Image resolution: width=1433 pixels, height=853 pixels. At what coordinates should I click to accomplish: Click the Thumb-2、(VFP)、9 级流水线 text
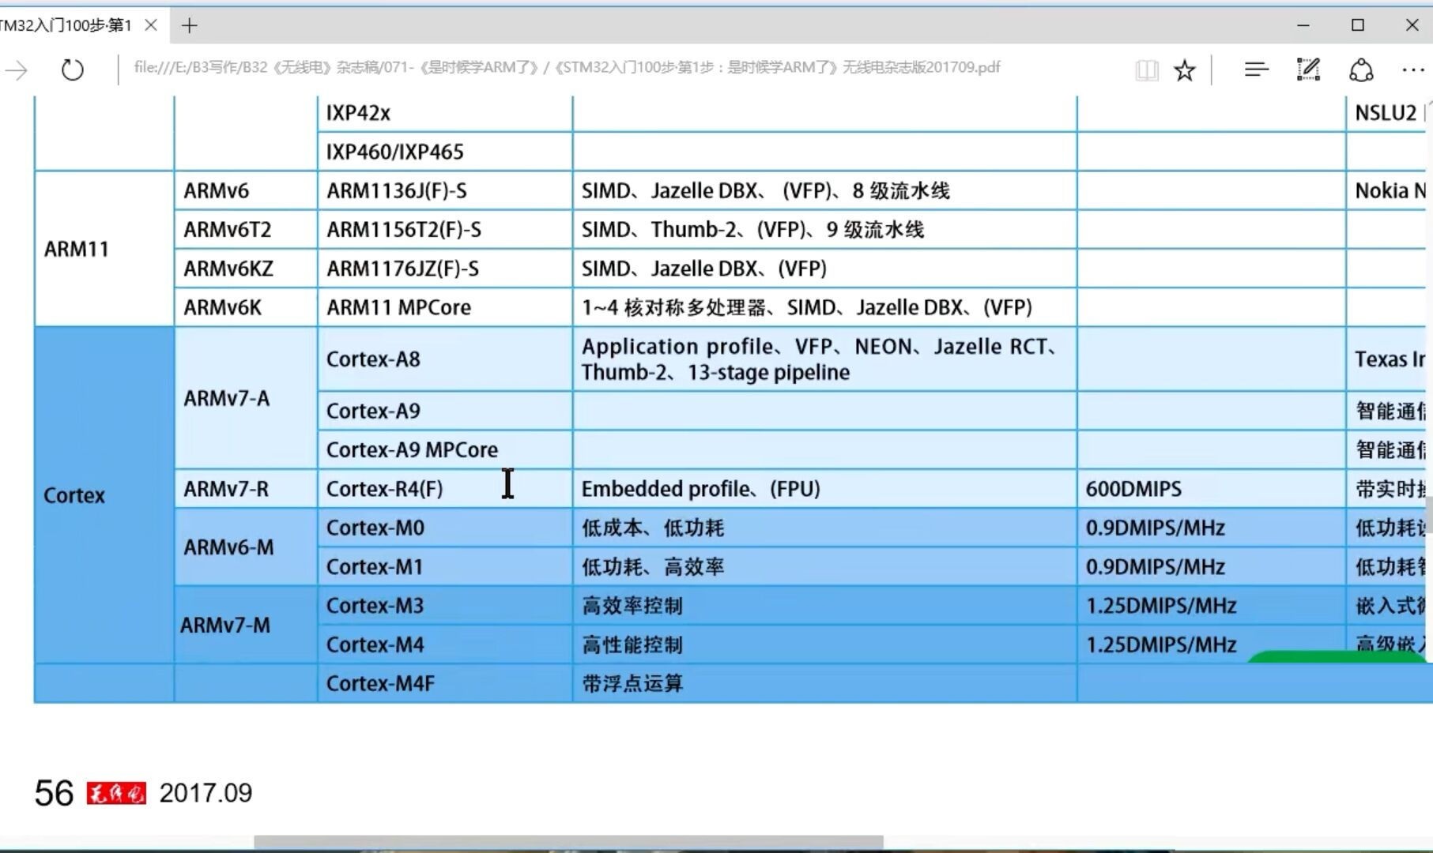[787, 230]
